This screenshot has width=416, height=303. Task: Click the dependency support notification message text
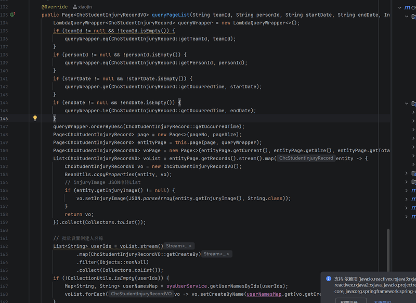(x=375, y=285)
